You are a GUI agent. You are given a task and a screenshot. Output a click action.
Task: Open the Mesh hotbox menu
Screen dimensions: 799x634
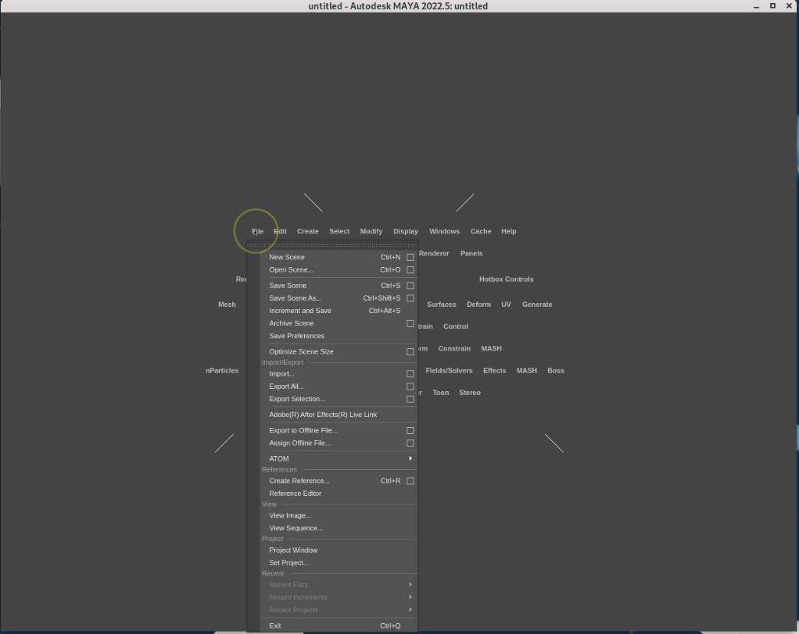point(227,305)
